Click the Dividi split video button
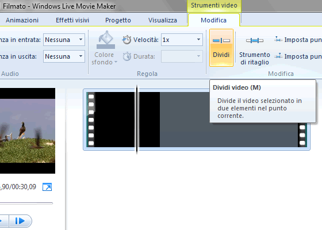Screen dimensions: 322x230 [x=221, y=48]
